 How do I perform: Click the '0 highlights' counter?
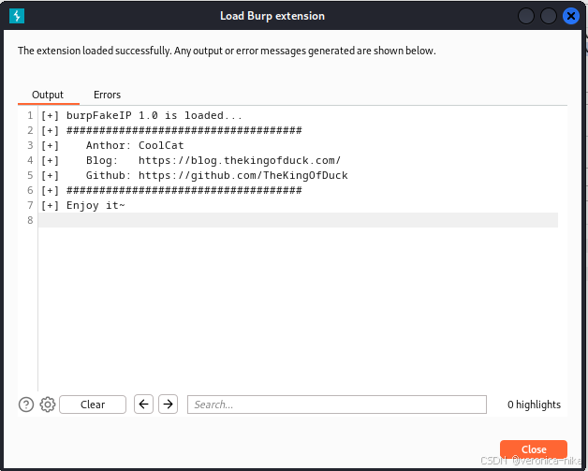534,405
